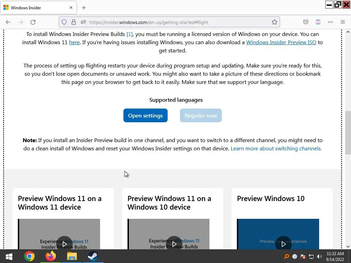The width and height of the screenshot is (351, 263).
Task: Click the round white face tray icon
Action: 294,256
